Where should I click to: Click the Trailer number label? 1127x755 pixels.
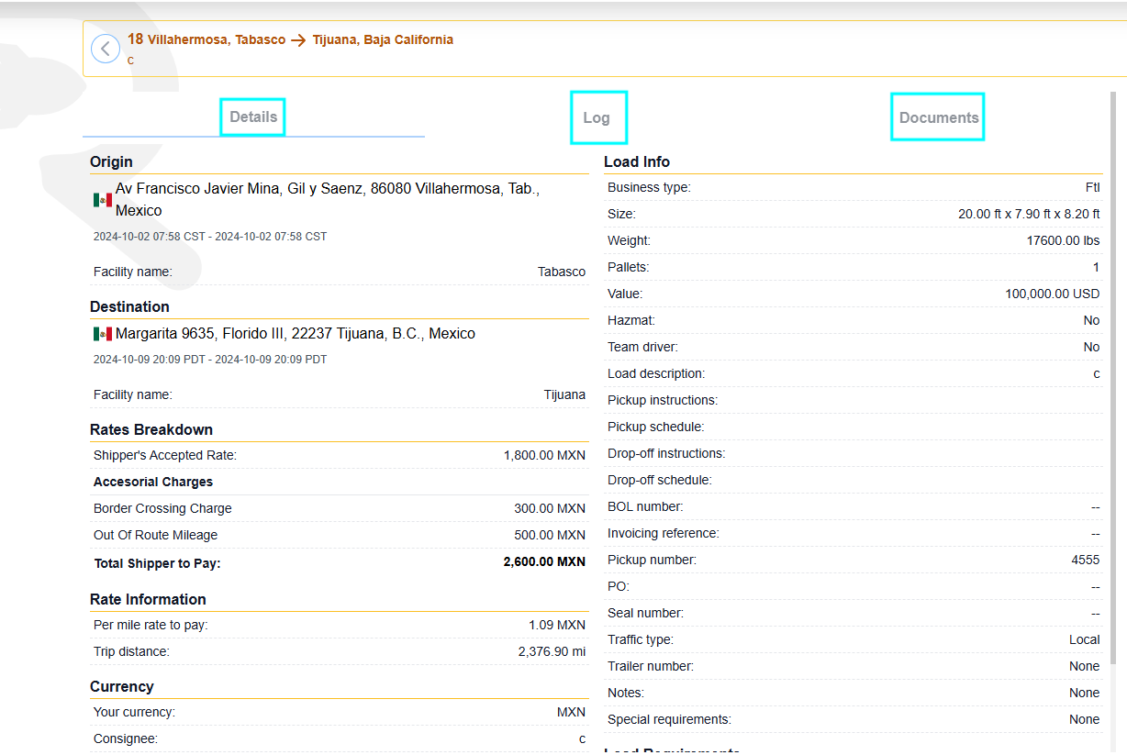[x=651, y=666]
